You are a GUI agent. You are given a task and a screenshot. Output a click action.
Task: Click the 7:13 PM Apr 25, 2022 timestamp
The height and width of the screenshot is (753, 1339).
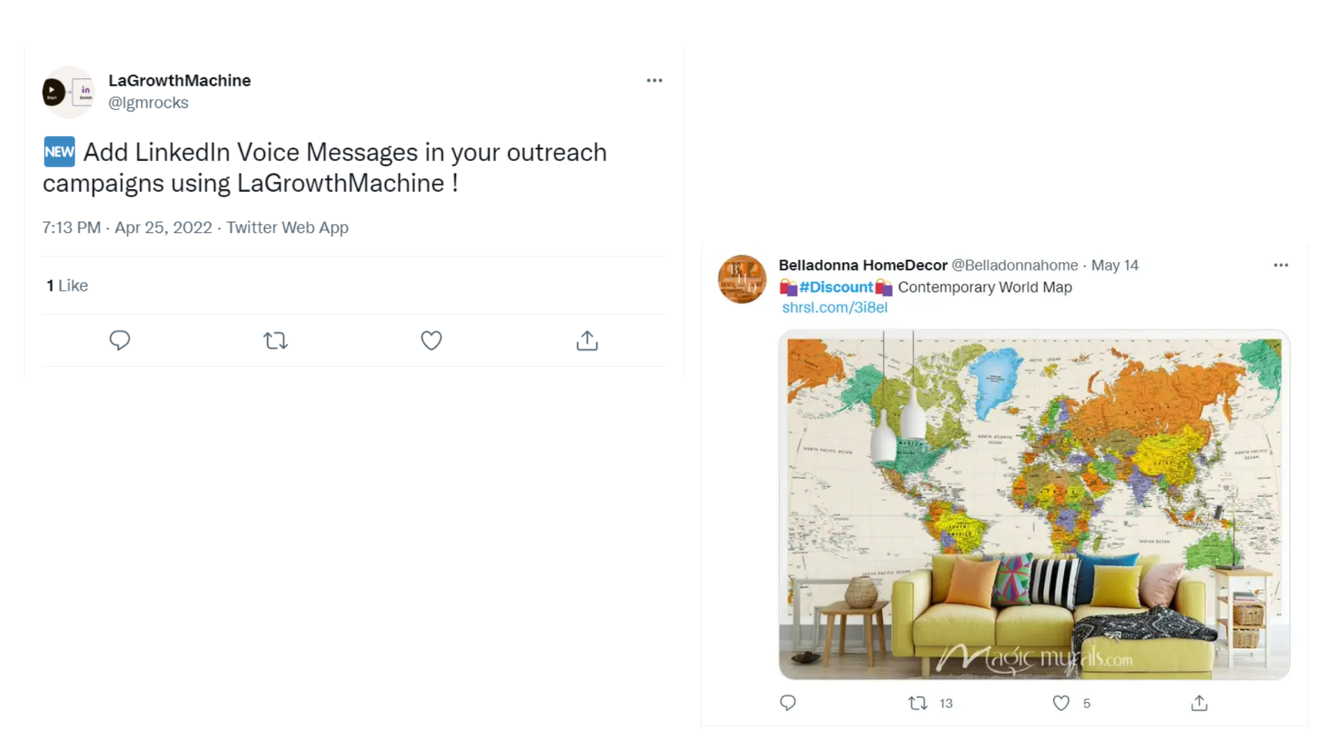(x=127, y=228)
